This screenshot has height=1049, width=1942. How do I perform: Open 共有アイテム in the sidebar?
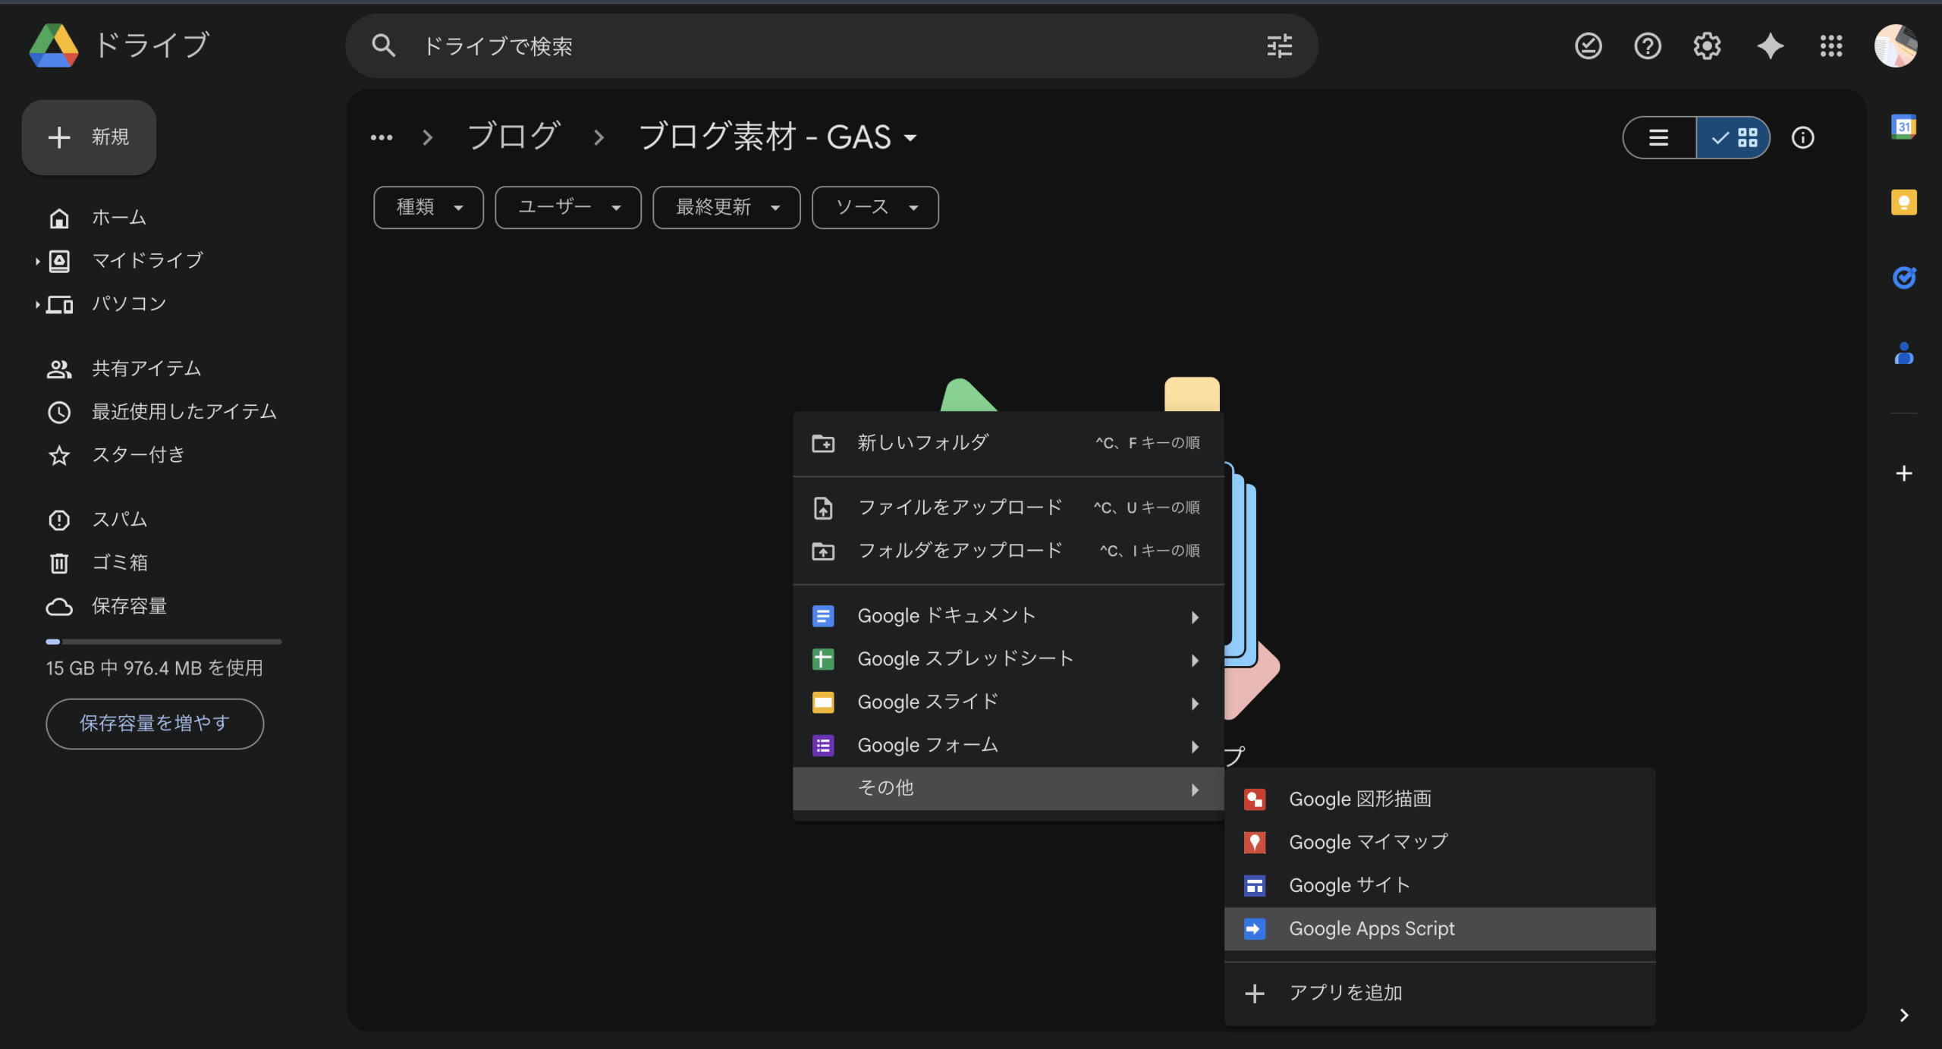coord(146,369)
